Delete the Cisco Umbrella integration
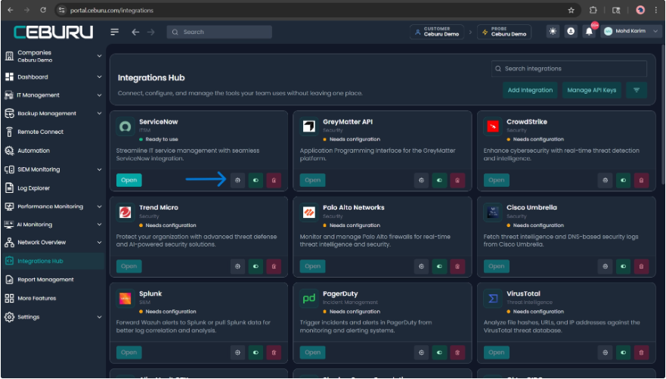 (x=641, y=266)
